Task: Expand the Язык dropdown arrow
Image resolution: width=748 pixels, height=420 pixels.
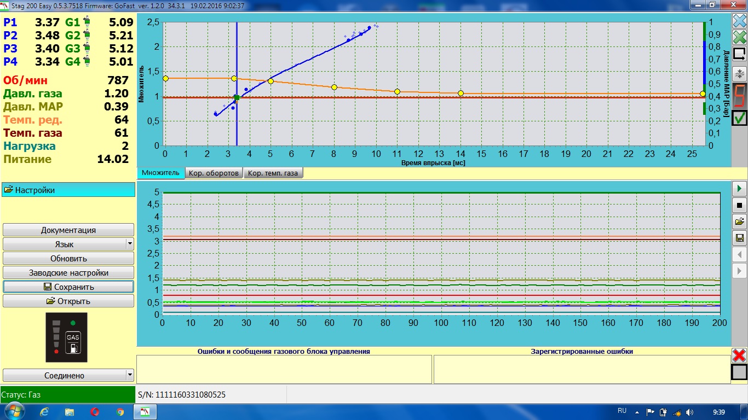Action: 130,244
